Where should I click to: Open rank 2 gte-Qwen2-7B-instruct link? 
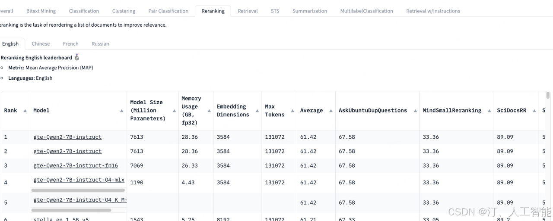[x=67, y=151]
